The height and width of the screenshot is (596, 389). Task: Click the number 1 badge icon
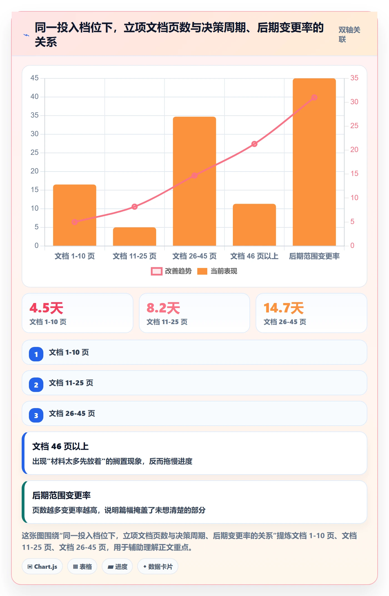[x=36, y=354]
